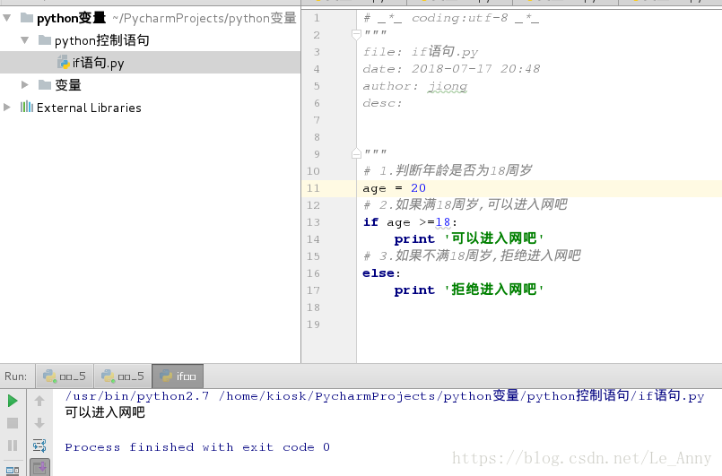The width and height of the screenshot is (722, 476).
Task: Click the ~/PycharmProjects/python变量 path text
Action: tap(204, 18)
